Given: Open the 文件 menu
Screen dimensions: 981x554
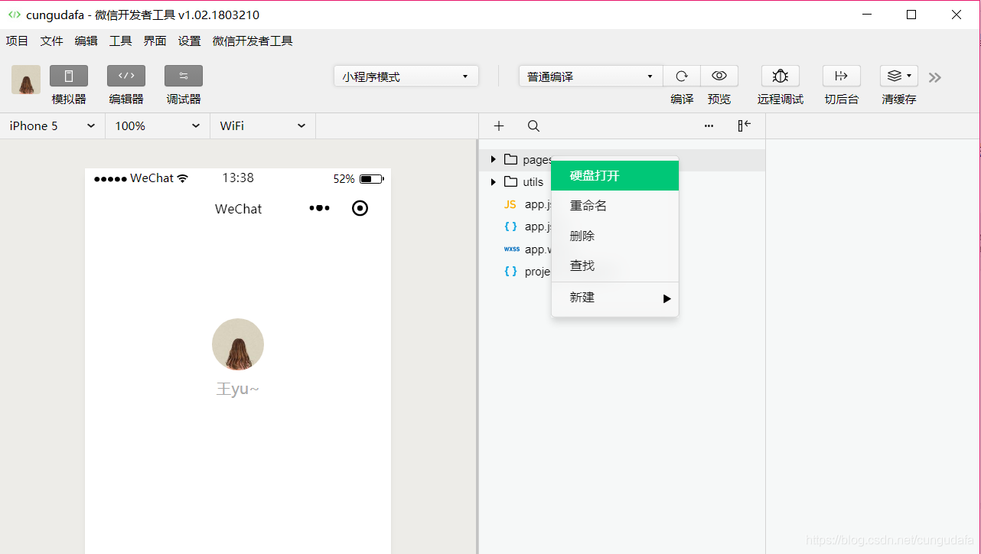Looking at the screenshot, I should (x=51, y=41).
